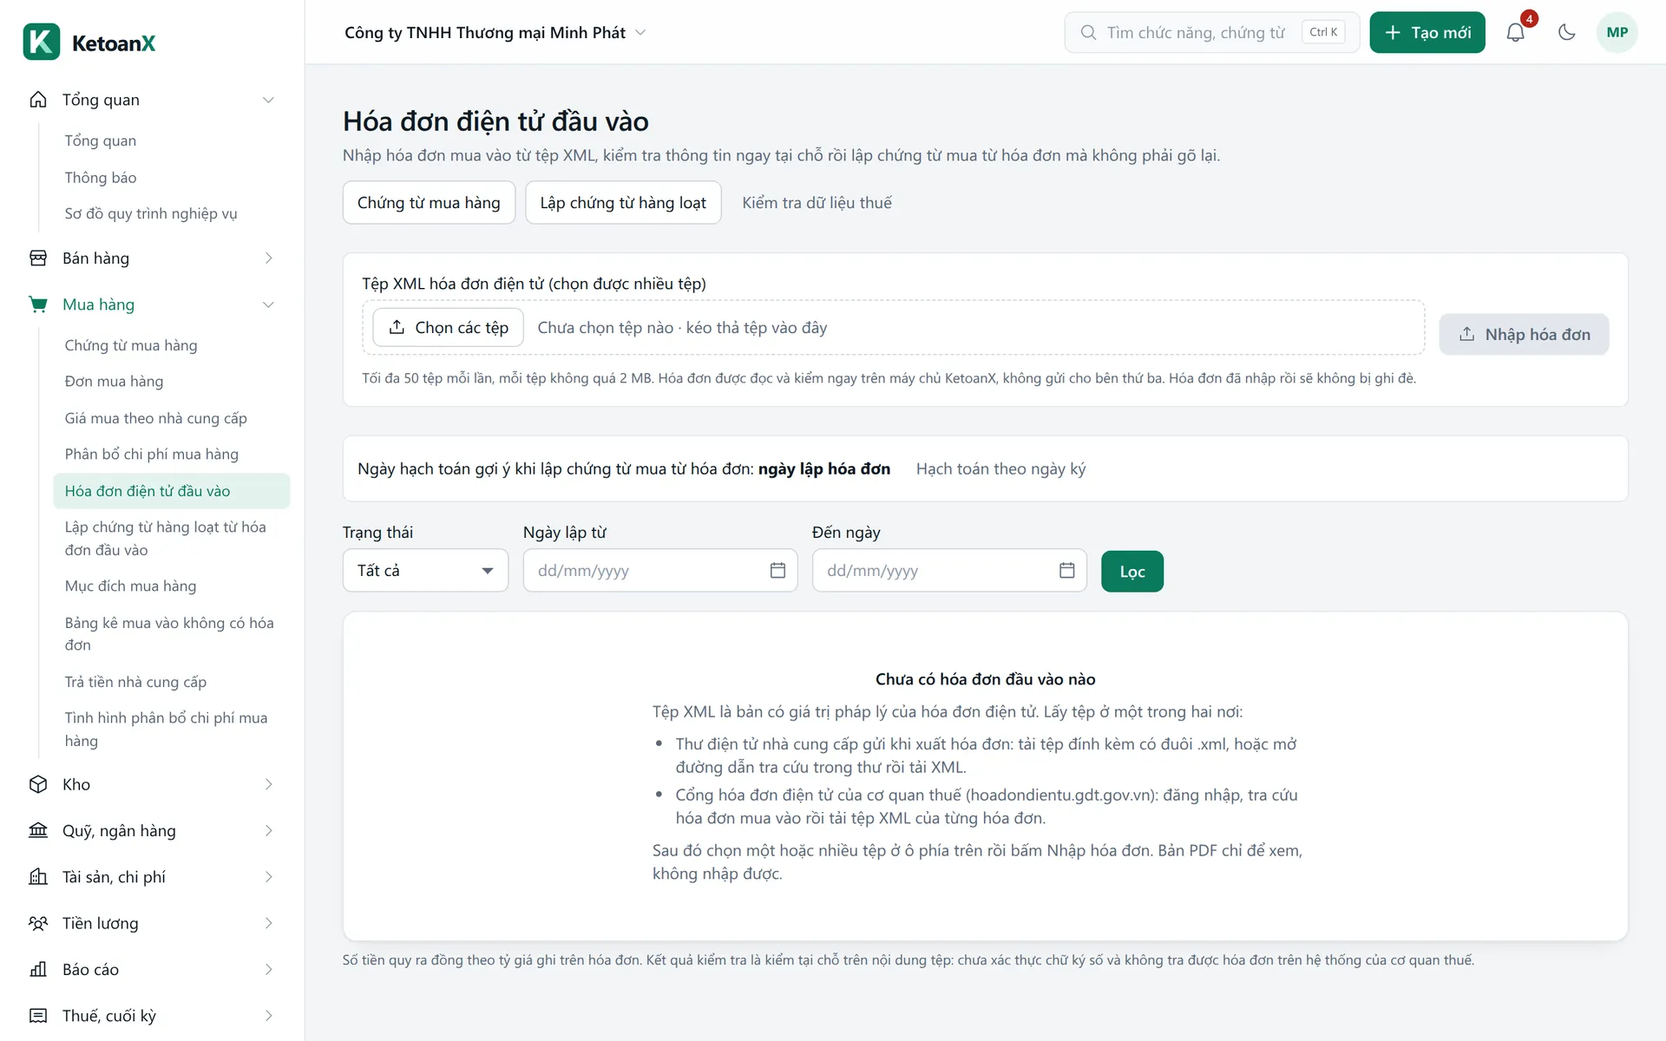Open the MP user avatar menu
The width and height of the screenshot is (1666, 1041).
pos(1617,32)
